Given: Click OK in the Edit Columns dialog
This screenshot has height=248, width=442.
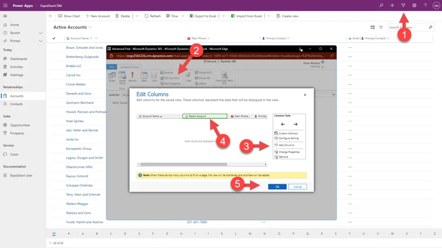Looking at the screenshot, I should (277, 186).
